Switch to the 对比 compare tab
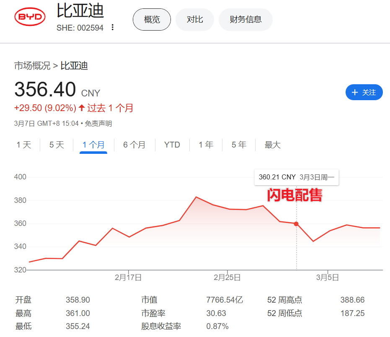Screen dimensions: 390x337 [x=195, y=19]
